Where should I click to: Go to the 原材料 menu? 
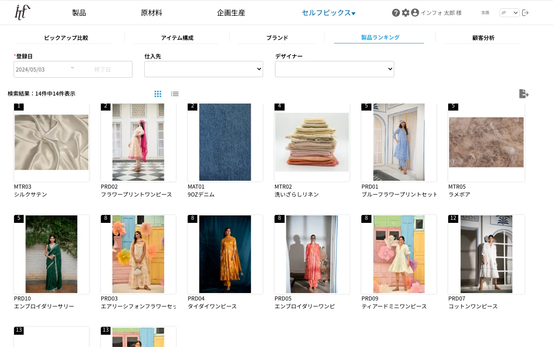click(x=151, y=13)
